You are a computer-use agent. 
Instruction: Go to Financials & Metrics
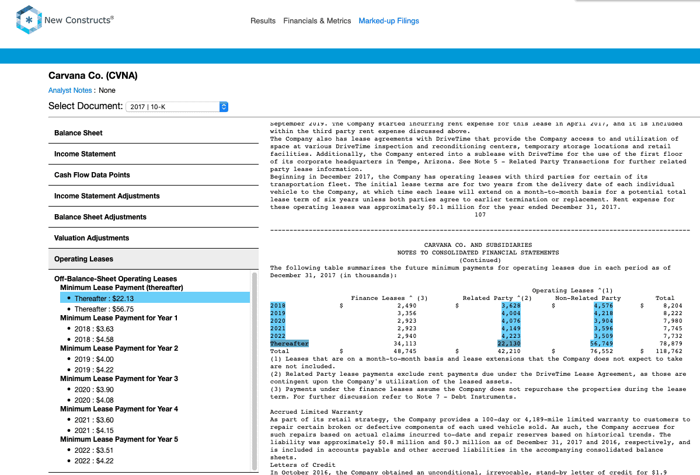point(317,21)
